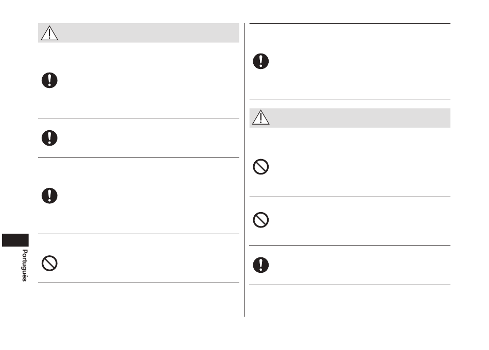Click the horizontal rule atop the right column

point(350,23)
